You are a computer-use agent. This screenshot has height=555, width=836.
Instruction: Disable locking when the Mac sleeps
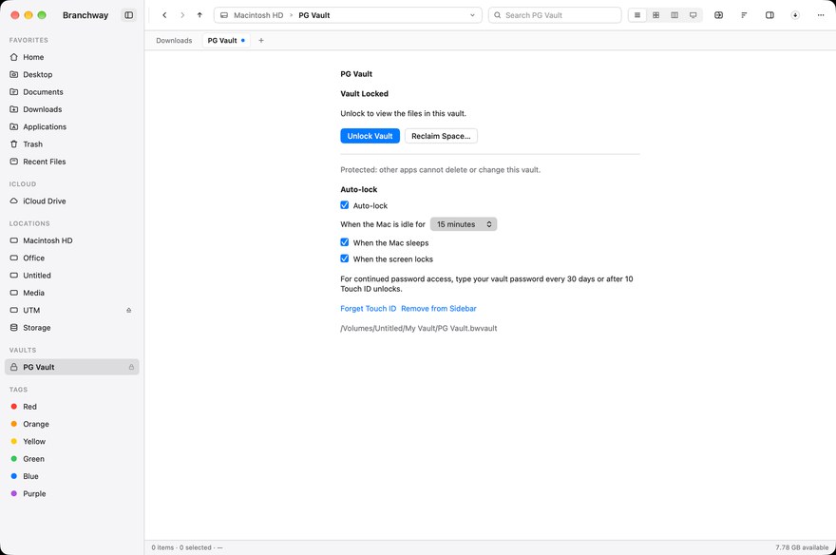(x=345, y=242)
